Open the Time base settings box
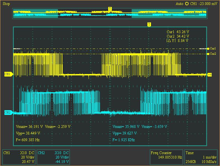 pos(201,157)
